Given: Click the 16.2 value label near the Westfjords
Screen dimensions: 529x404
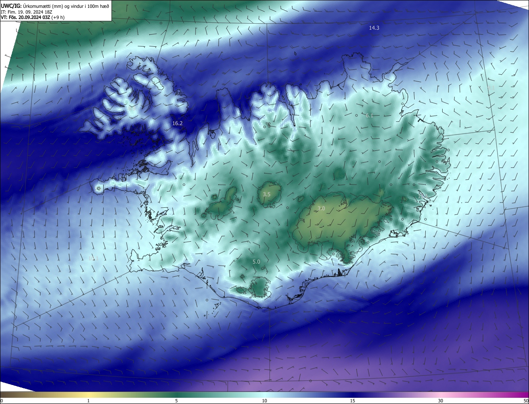Looking at the screenshot, I should click(177, 123).
